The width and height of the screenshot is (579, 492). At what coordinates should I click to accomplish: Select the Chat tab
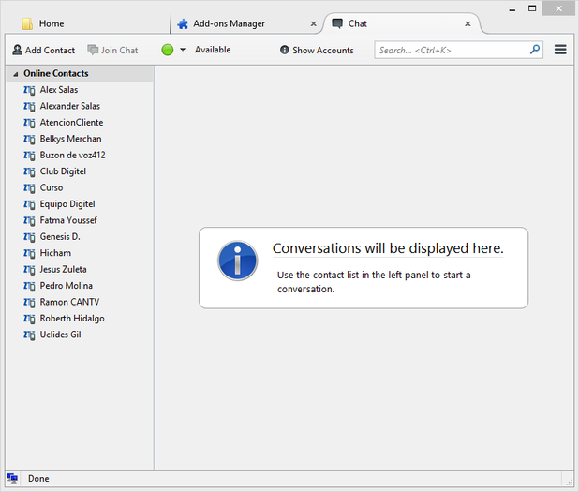pos(402,23)
